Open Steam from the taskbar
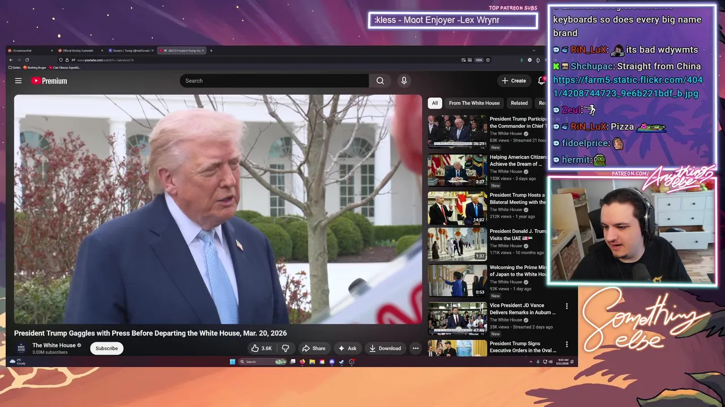725x407 pixels. pyautogui.click(x=342, y=362)
